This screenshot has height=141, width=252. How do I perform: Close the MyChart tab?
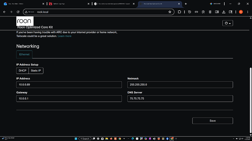88,4
